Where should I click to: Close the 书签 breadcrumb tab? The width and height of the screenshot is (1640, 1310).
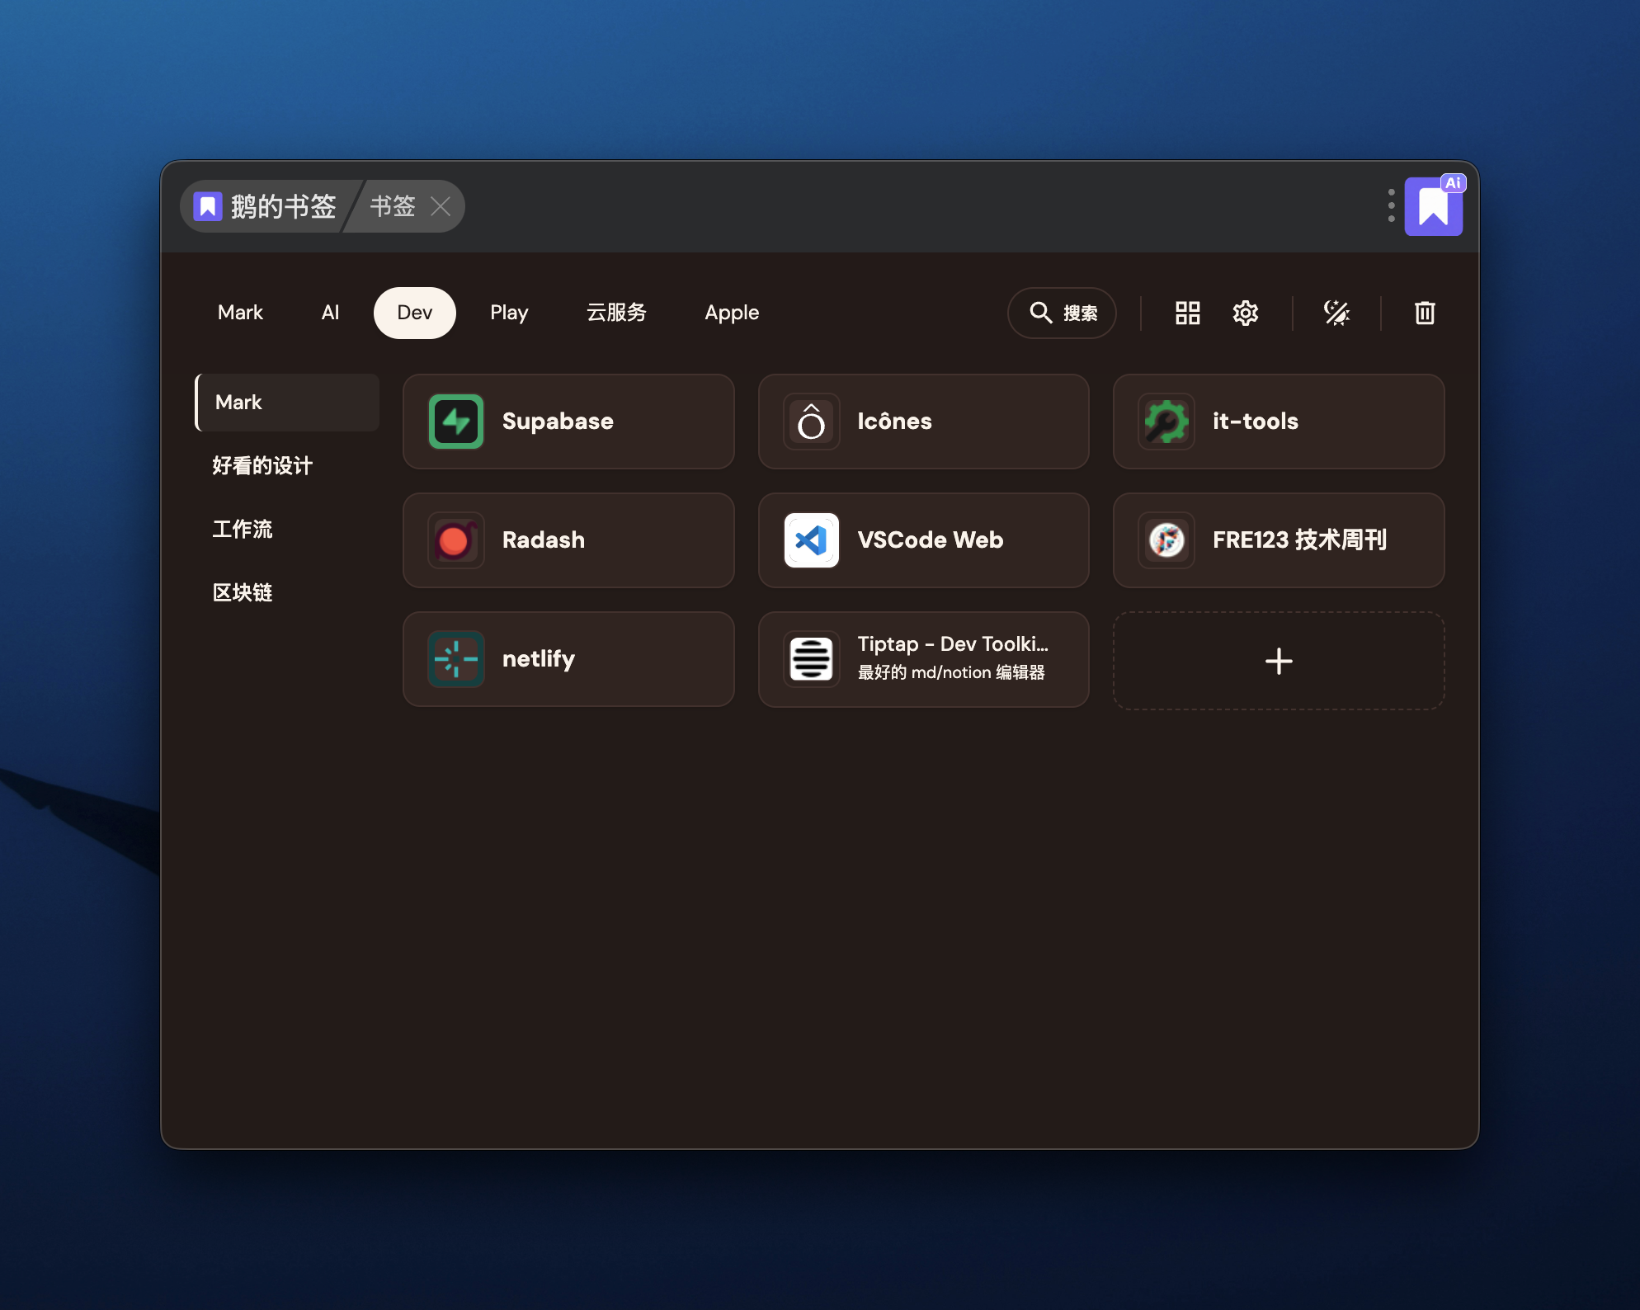[x=441, y=206]
